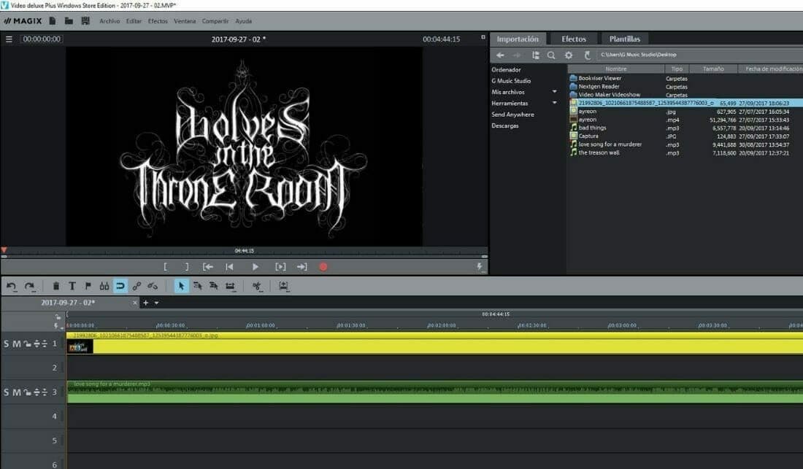The height and width of the screenshot is (469, 803).
Task: Open the Efectos menu in menu bar
Action: [x=158, y=21]
